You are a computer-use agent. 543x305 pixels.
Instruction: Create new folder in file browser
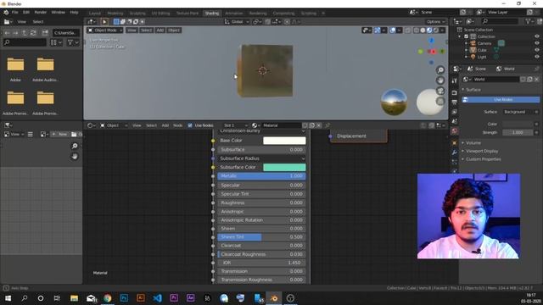(x=45, y=33)
